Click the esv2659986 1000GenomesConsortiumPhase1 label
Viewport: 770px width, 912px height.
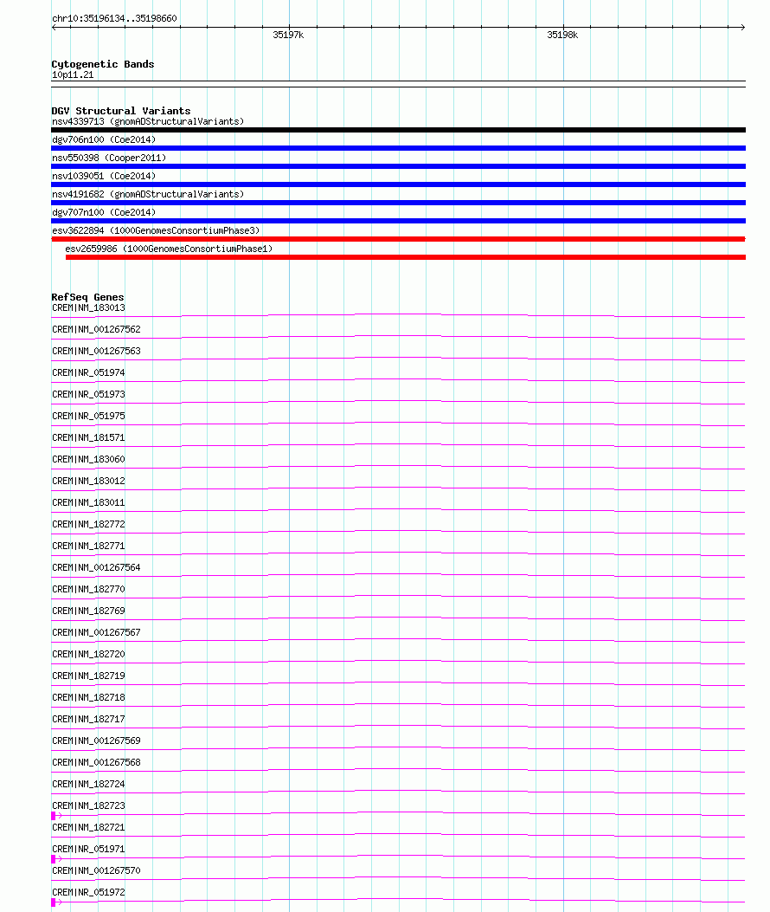pyautogui.click(x=169, y=249)
